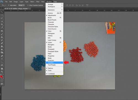Viewport: 138px width, 100px height.
Task: Uncheck Tools panel in Window menu
Action: [x=54, y=70]
